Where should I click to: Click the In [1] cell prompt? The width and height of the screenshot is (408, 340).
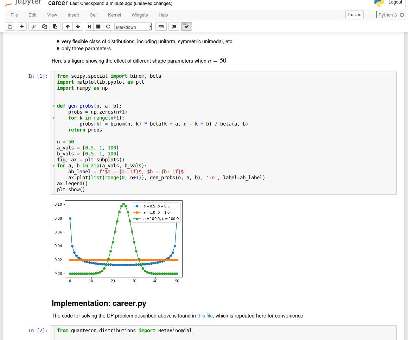point(38,76)
